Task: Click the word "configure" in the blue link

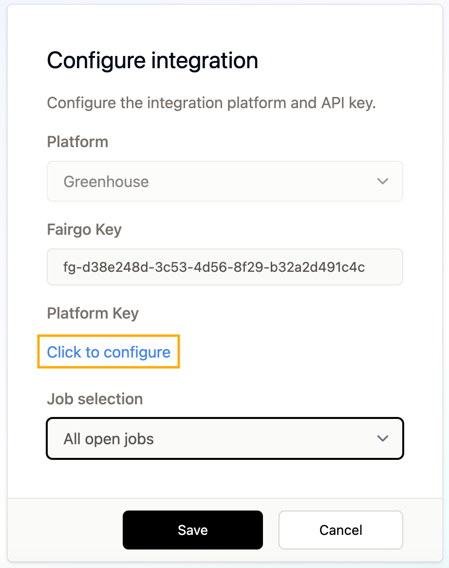Action: [x=137, y=352]
